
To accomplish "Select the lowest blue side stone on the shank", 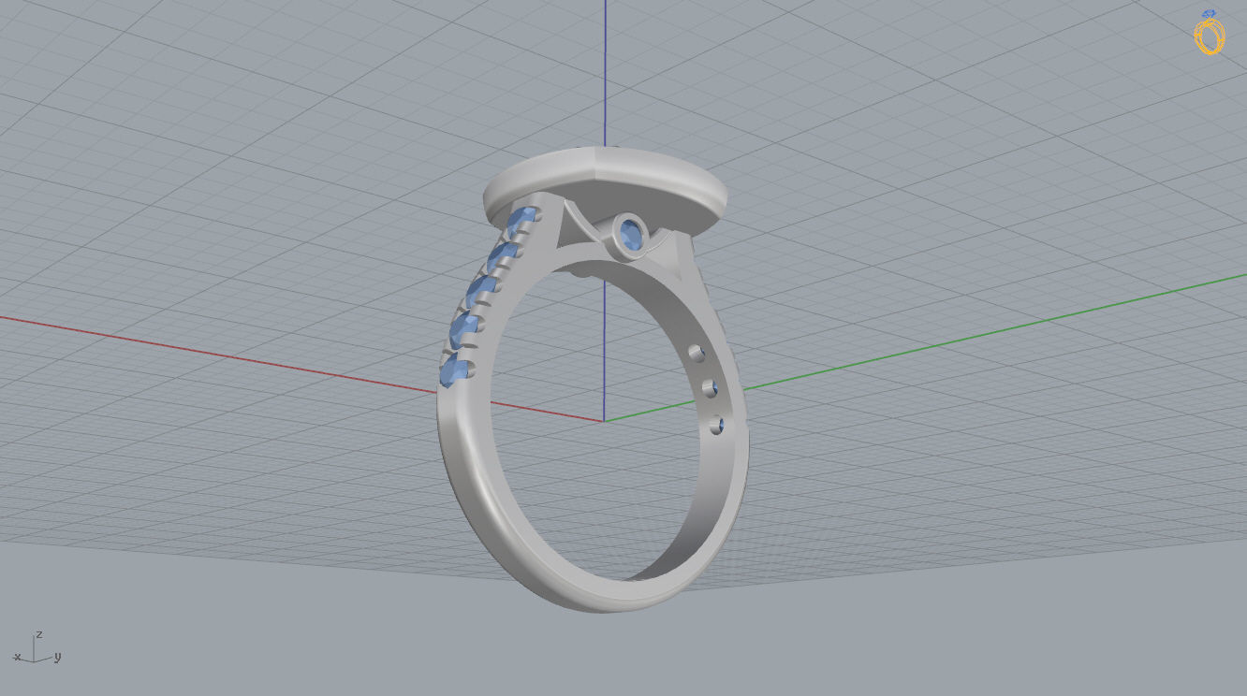I will pos(453,372).
